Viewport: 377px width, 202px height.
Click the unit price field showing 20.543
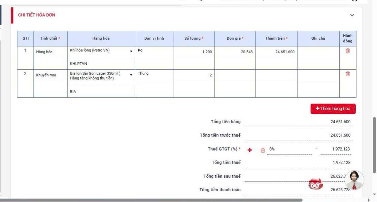(235, 52)
